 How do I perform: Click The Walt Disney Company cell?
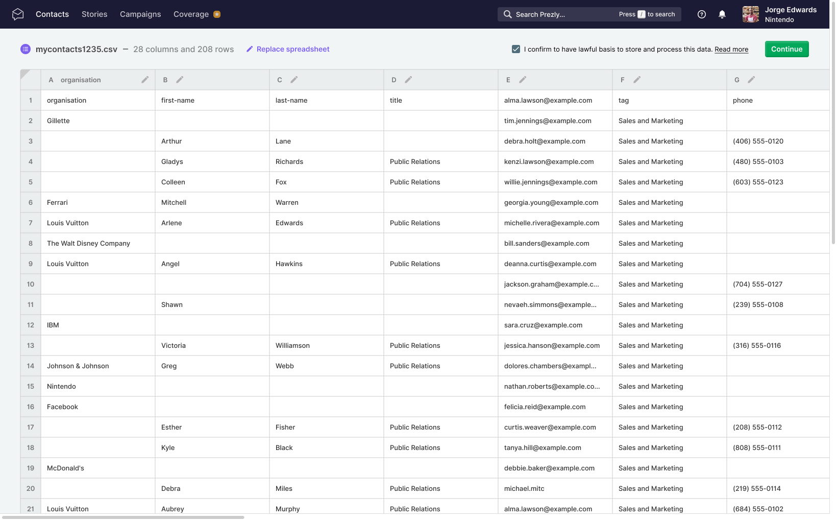click(x=98, y=243)
